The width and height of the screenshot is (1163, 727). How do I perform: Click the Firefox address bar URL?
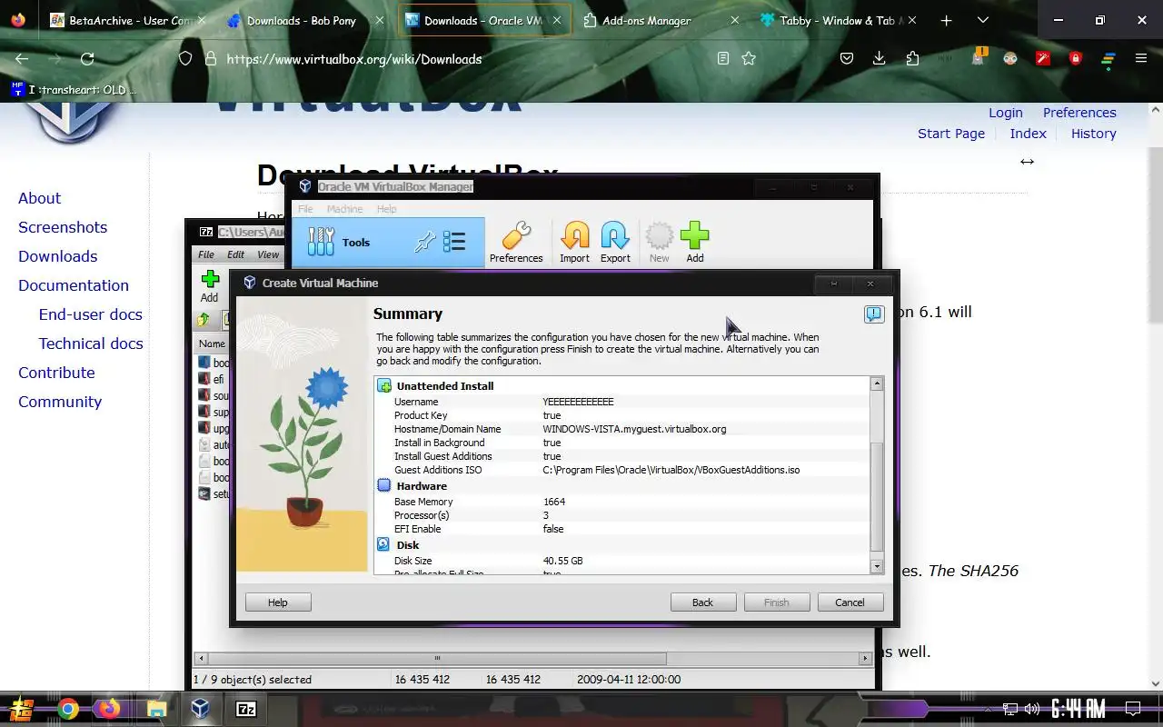pos(354,59)
